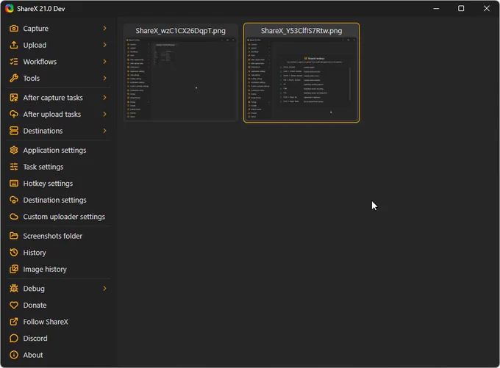
Task: Click the Discord chat bubble icon
Action: tap(14, 338)
